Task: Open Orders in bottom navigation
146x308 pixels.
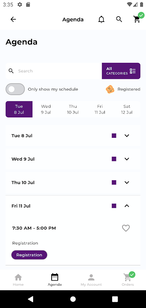Action: coord(128,280)
